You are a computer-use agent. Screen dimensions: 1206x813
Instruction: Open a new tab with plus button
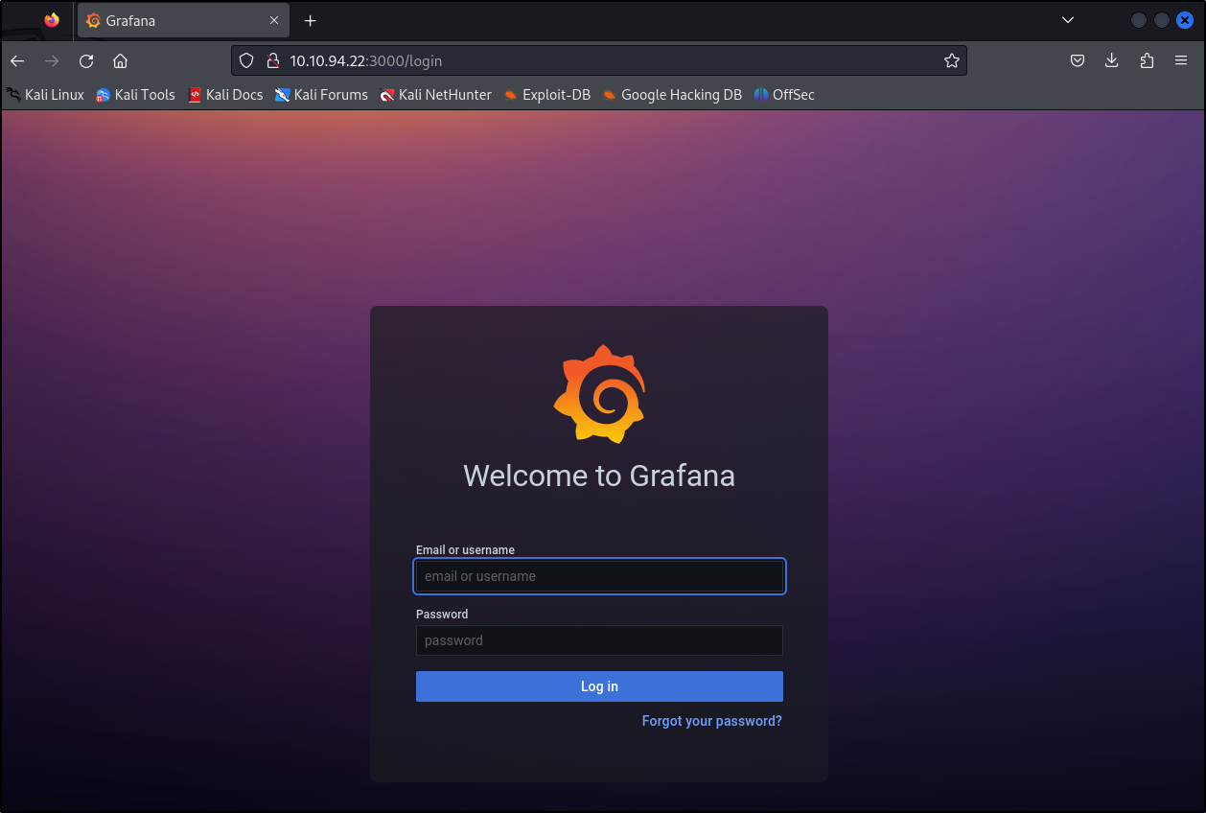[310, 20]
